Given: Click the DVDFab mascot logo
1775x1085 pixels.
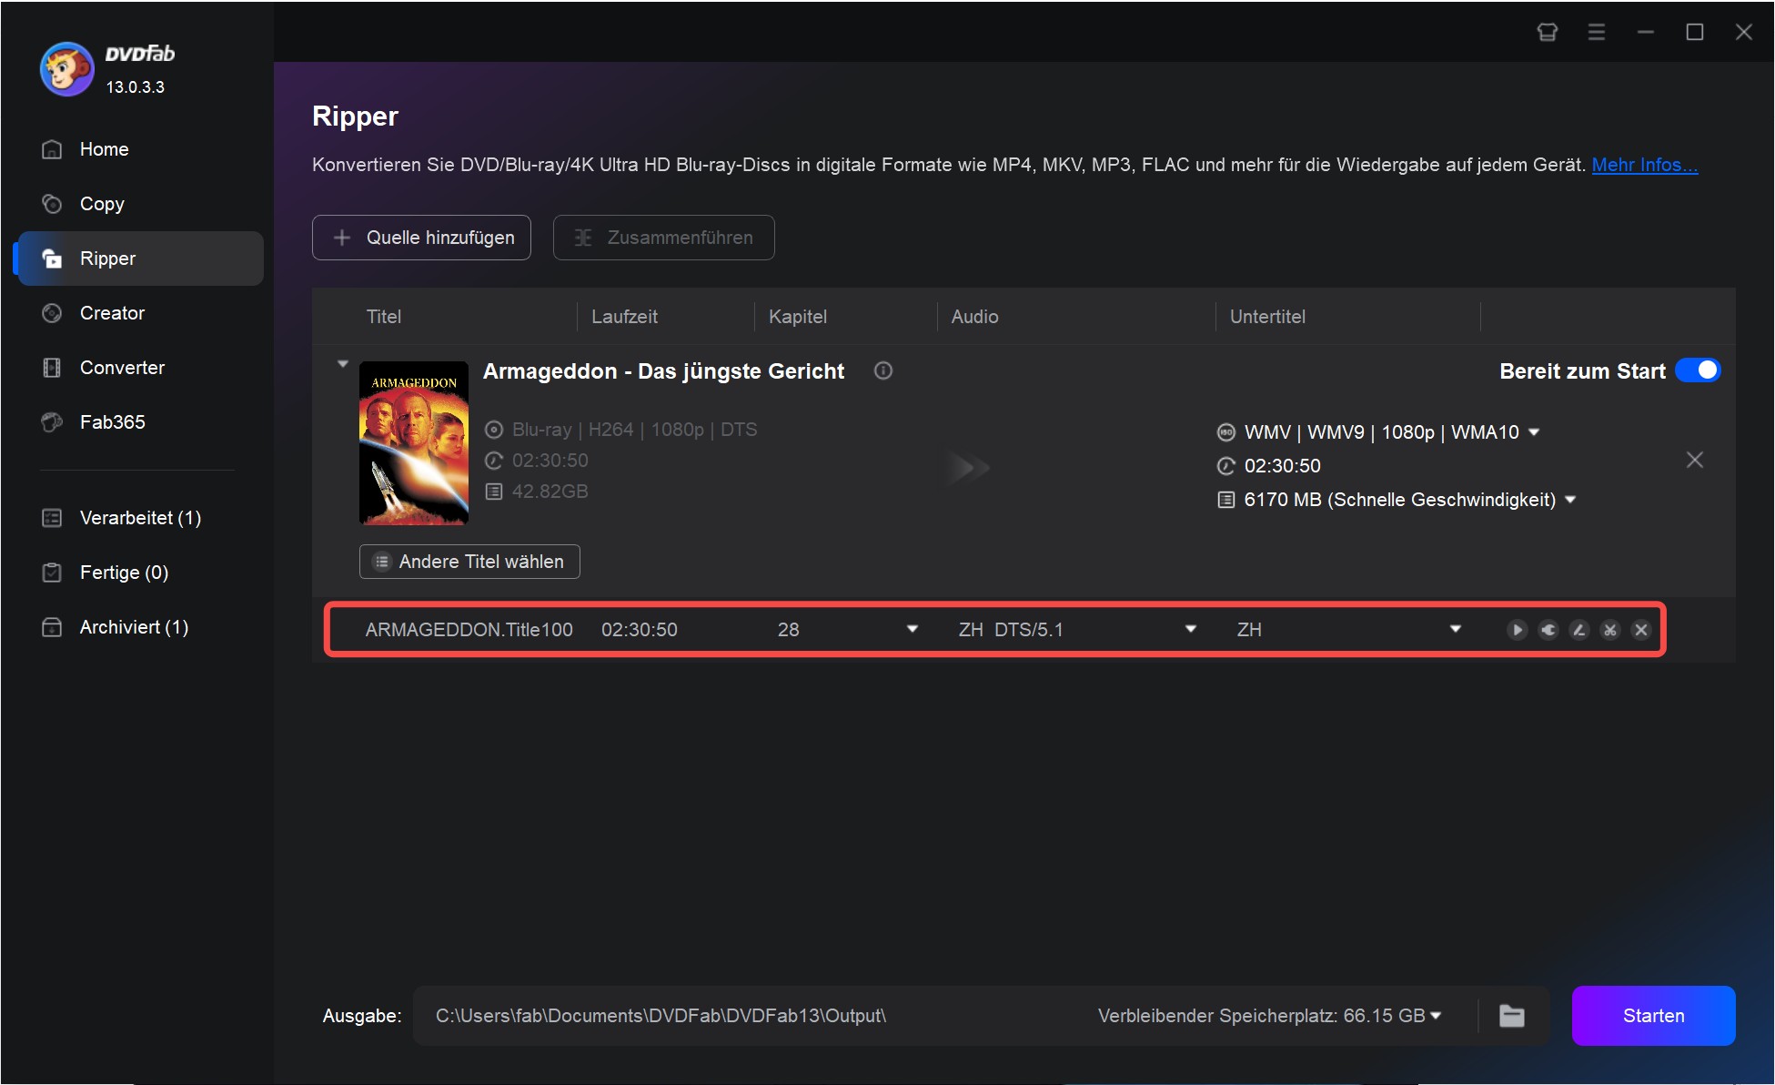Looking at the screenshot, I should coord(66,69).
